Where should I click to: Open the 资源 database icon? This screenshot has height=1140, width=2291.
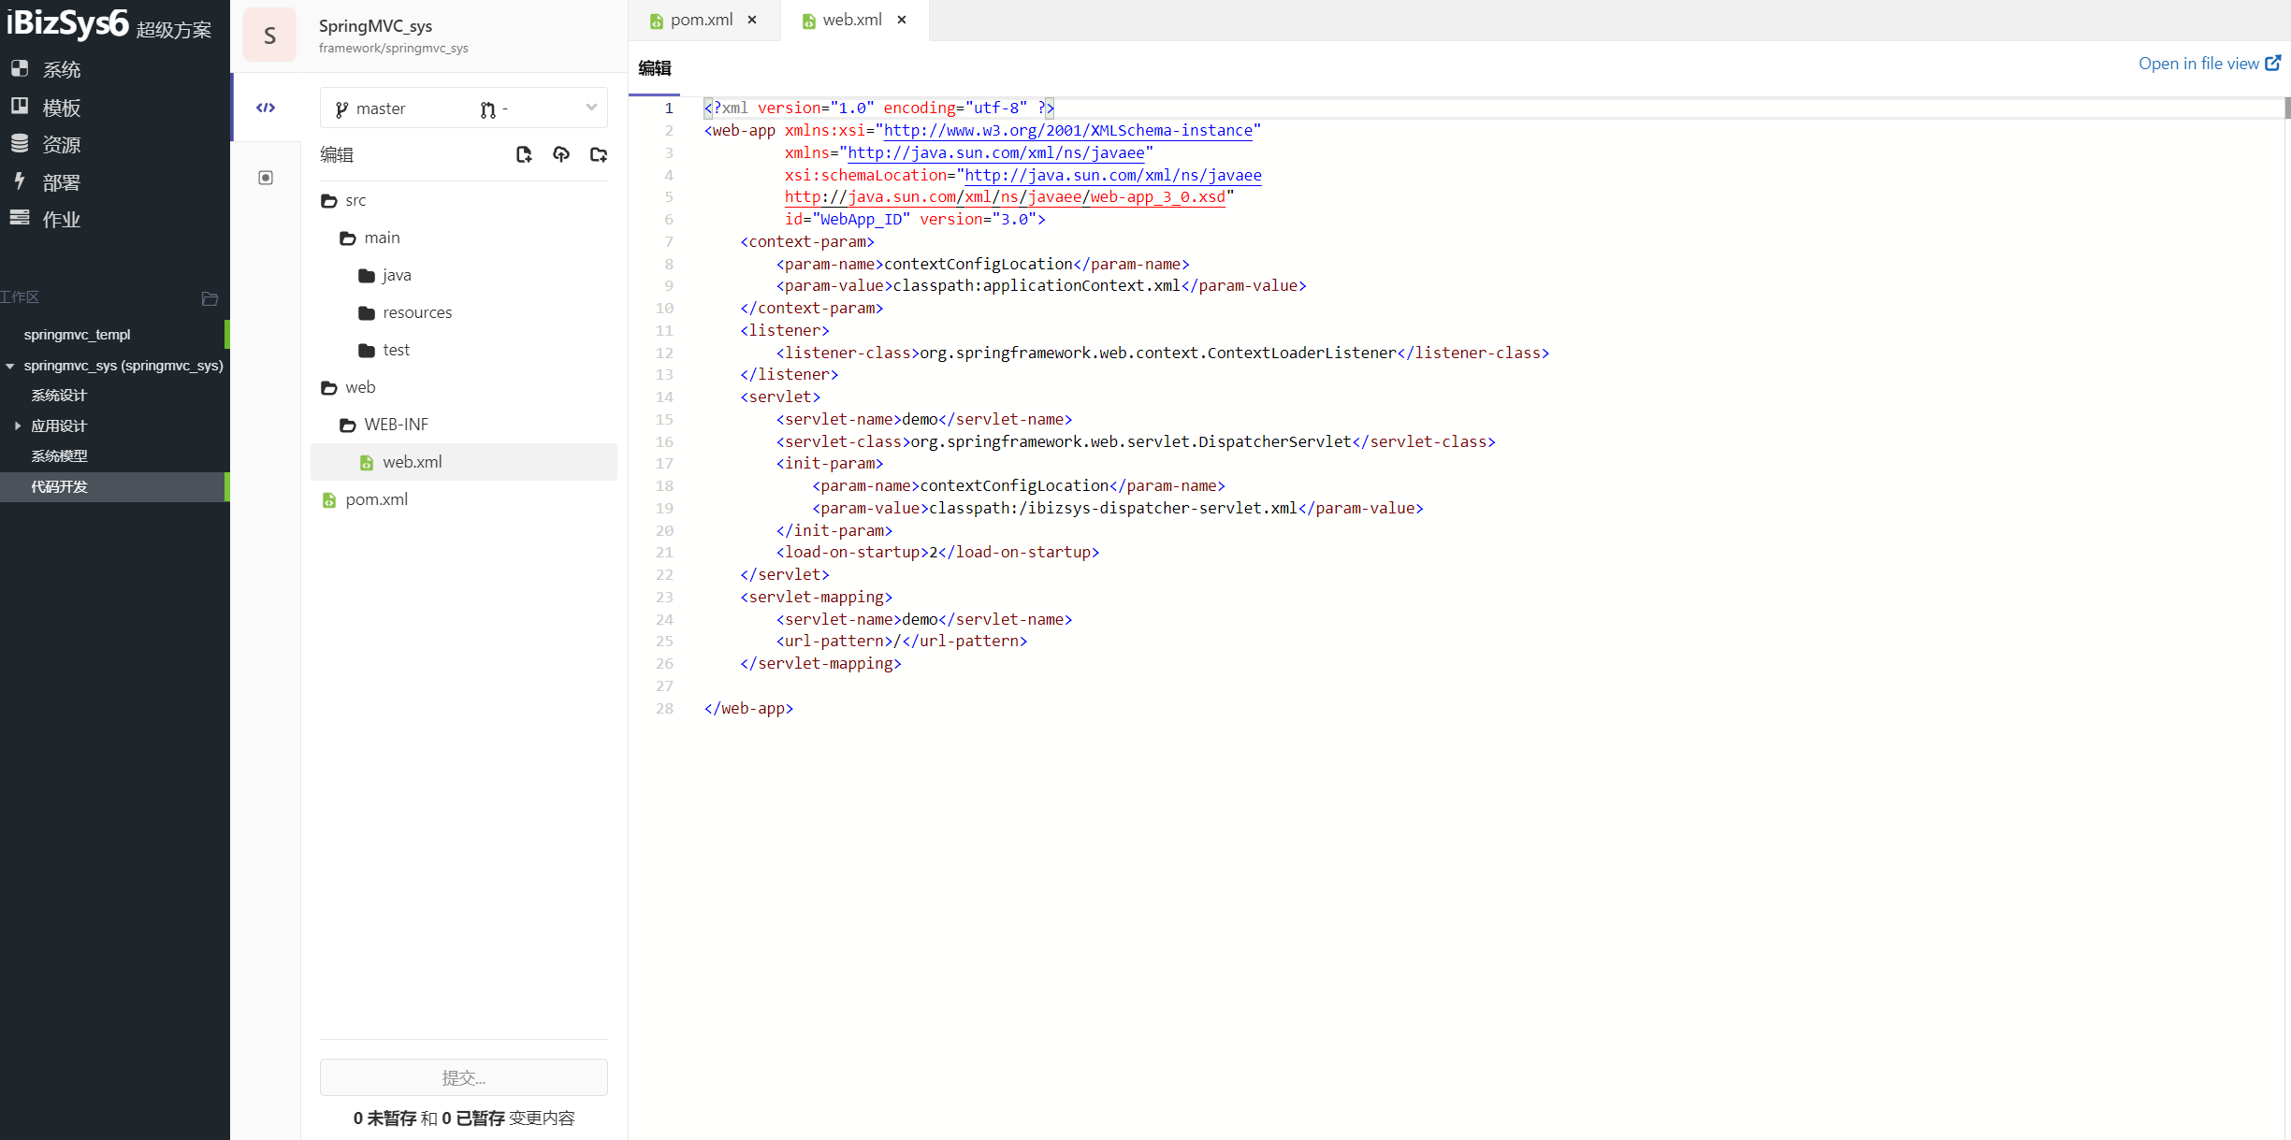(20, 144)
